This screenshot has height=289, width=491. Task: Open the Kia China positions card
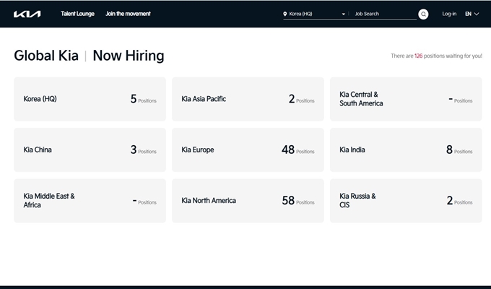[x=90, y=150]
